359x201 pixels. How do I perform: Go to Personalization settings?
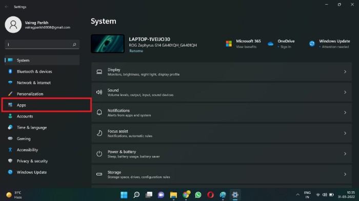point(42,94)
